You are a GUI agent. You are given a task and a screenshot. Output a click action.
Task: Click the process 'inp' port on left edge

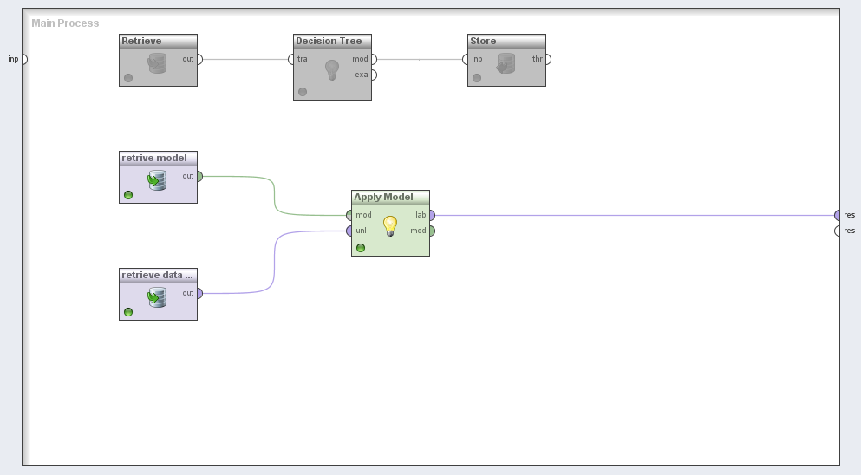(x=24, y=59)
